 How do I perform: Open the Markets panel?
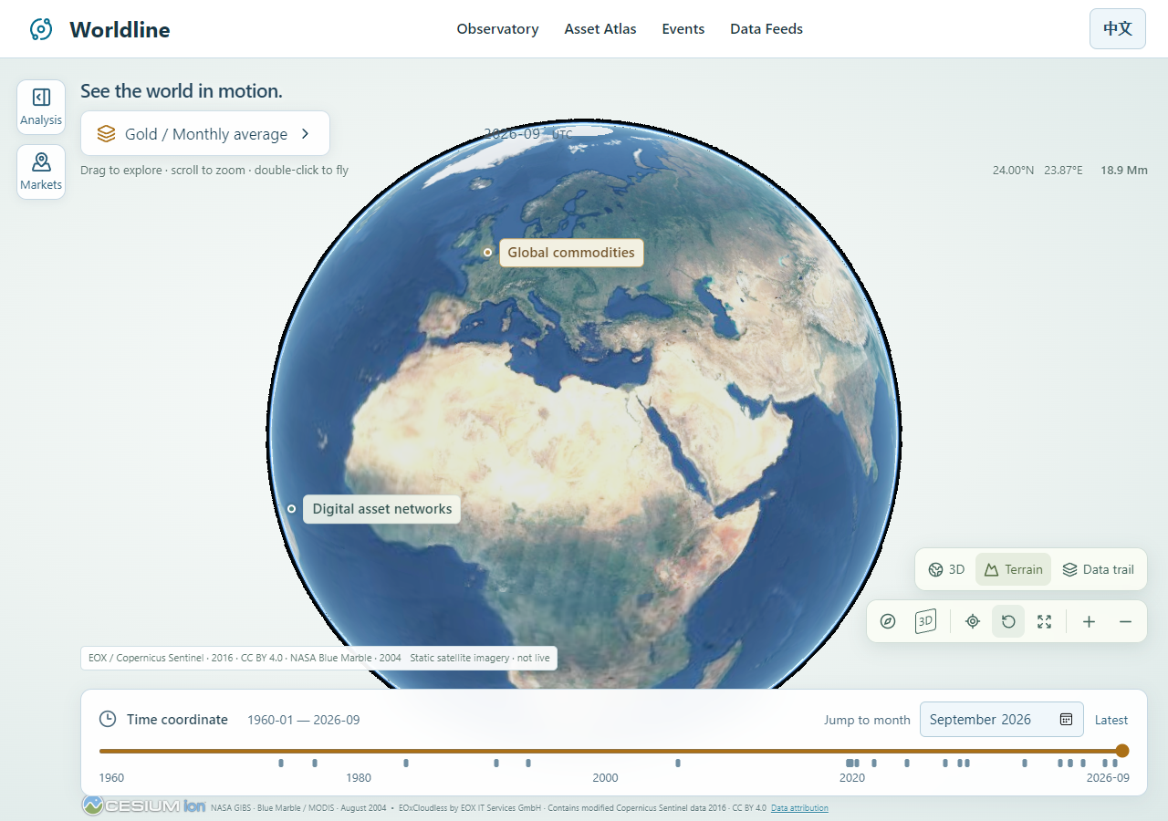coord(41,171)
